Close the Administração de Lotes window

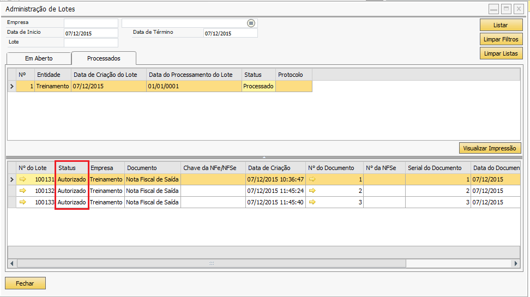pos(519,9)
